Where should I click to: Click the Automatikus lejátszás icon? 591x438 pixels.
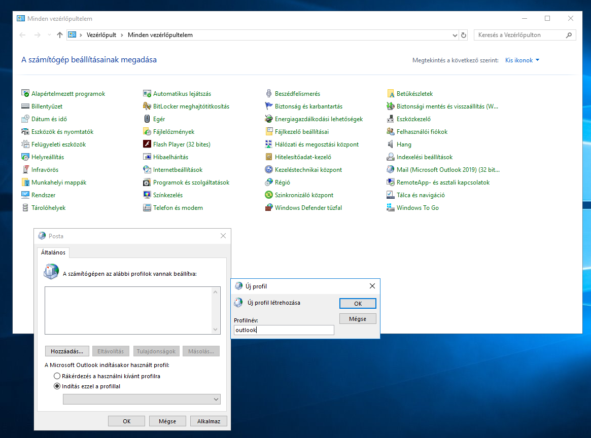point(147,93)
